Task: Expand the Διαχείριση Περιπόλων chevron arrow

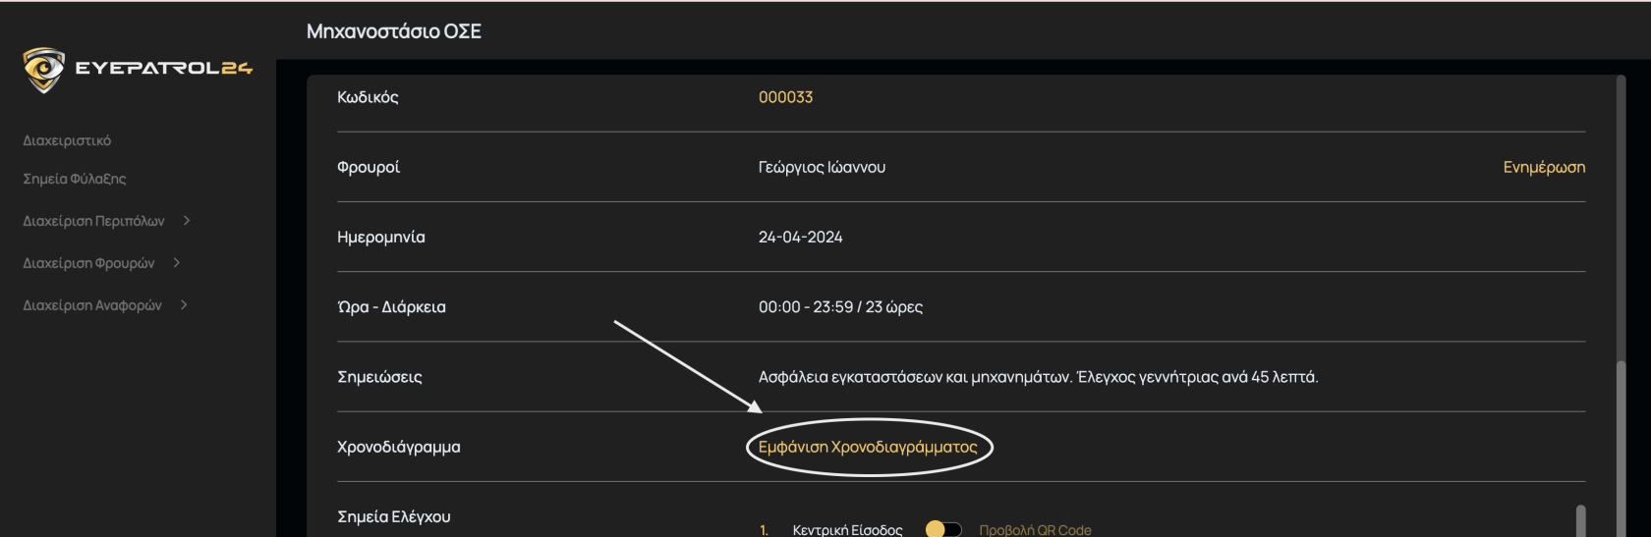Action: (187, 221)
